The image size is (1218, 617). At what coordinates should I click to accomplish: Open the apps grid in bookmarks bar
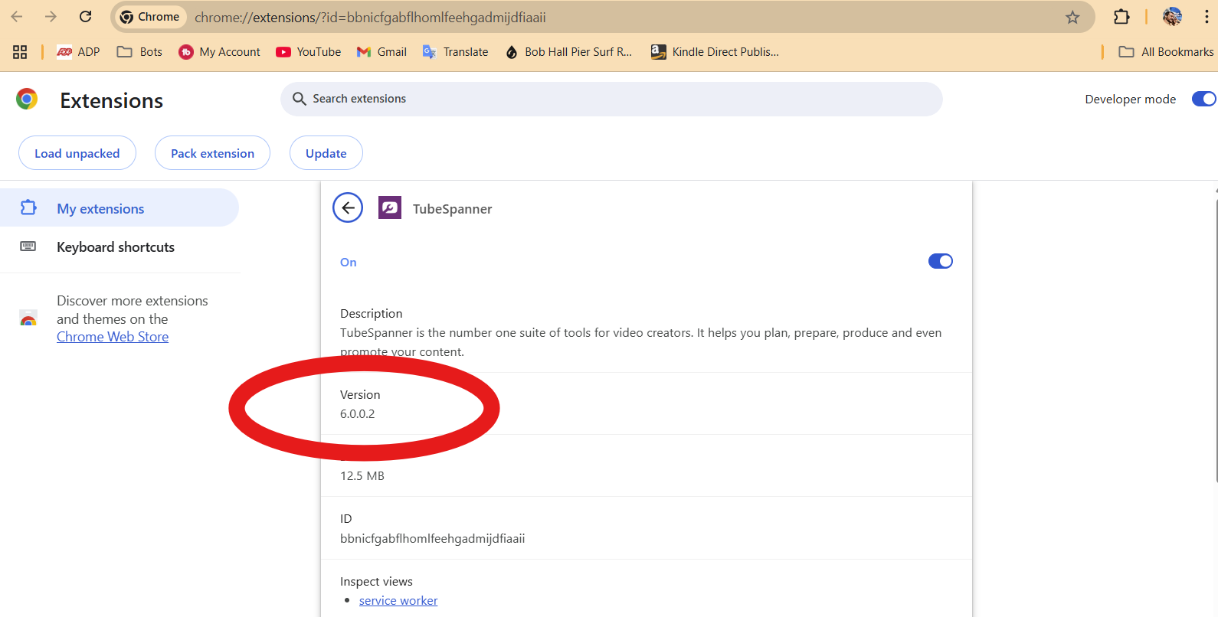coord(20,52)
